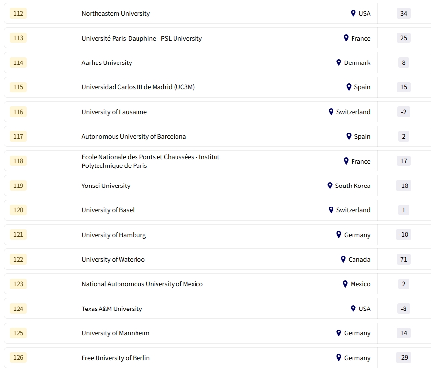Screen dimensions: 431x372
Task: Click the map pin for Université Paris-Dauphine's France
Action: [346, 38]
